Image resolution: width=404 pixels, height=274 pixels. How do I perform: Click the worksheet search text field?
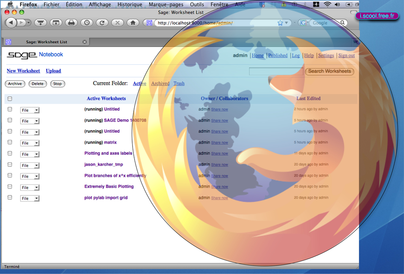pos(276,71)
